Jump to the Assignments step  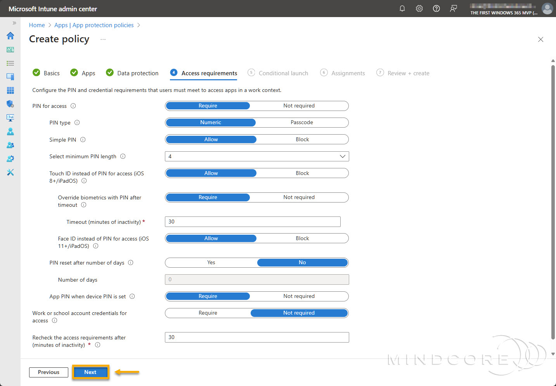tap(343, 73)
